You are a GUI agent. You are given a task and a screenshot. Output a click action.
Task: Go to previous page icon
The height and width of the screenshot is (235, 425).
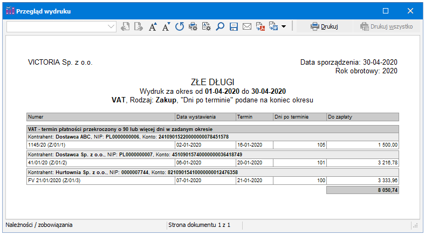[125, 26]
